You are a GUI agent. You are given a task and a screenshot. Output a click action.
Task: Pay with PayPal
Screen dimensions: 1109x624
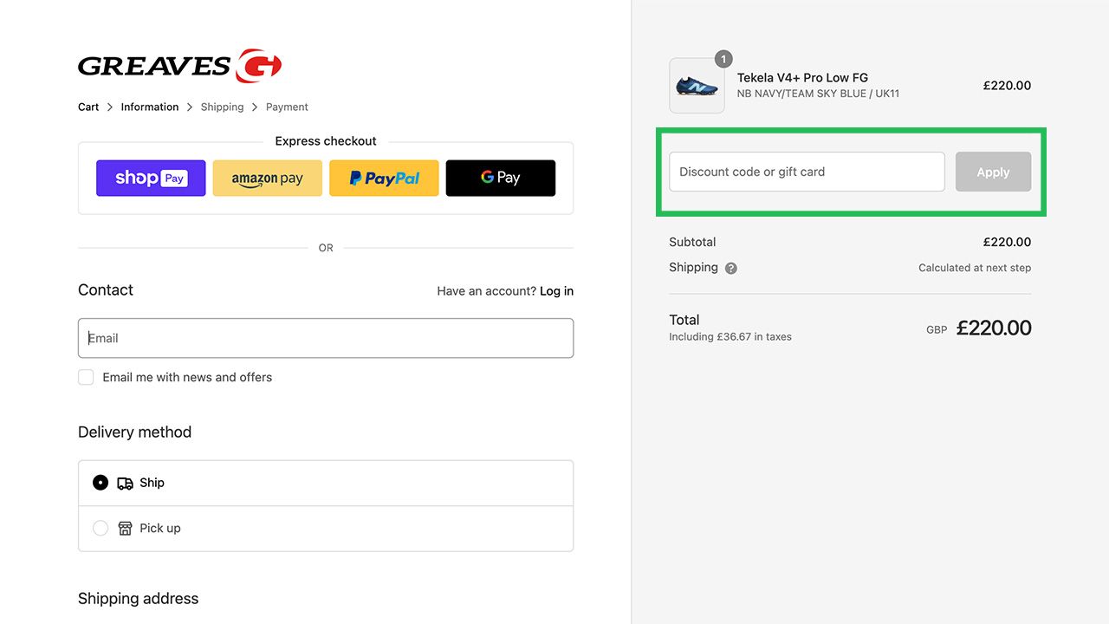(x=384, y=179)
